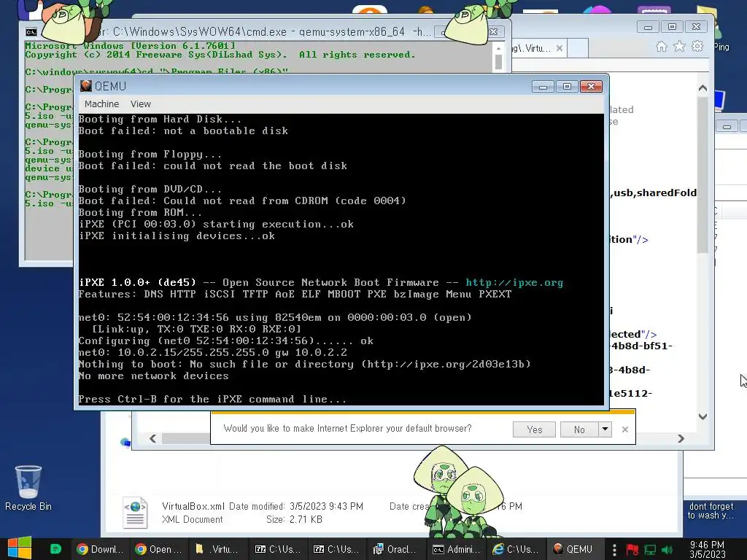Open Internet Explorer Home icon
This screenshot has width=747, height=560.
pos(661,46)
